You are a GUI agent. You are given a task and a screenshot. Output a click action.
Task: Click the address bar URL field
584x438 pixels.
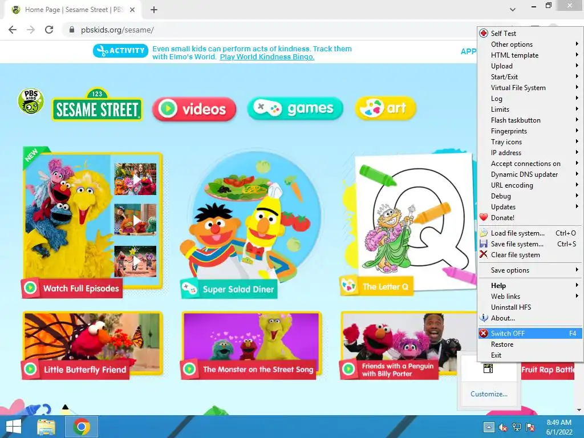pyautogui.click(x=268, y=30)
